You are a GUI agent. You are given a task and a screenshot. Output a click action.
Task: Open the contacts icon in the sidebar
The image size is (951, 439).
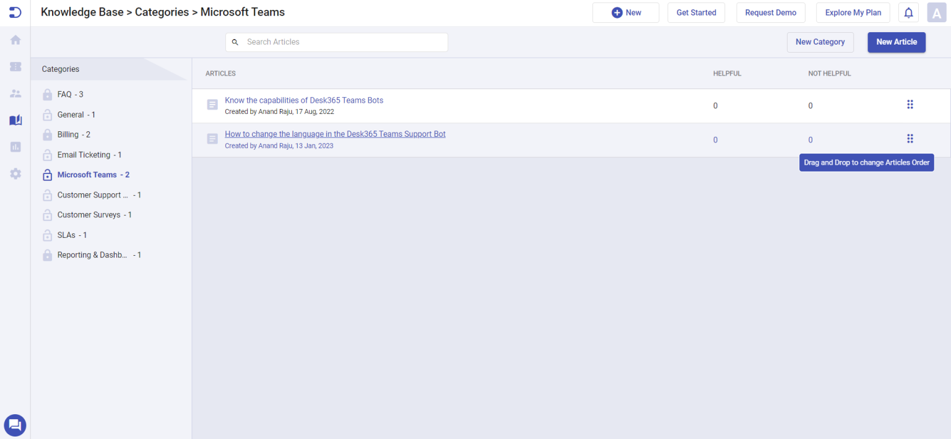[x=15, y=93]
